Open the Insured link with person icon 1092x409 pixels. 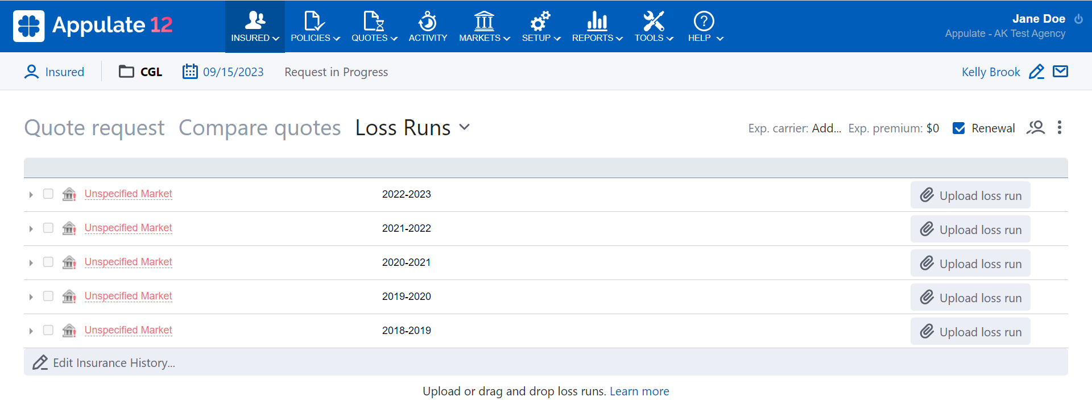pyautogui.click(x=54, y=72)
